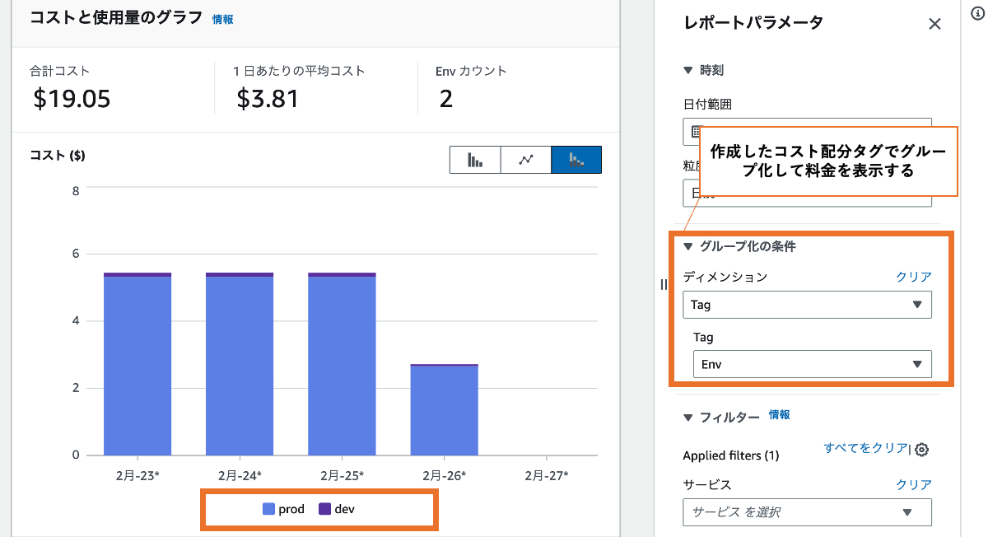Select the line chart view icon

pos(526,160)
